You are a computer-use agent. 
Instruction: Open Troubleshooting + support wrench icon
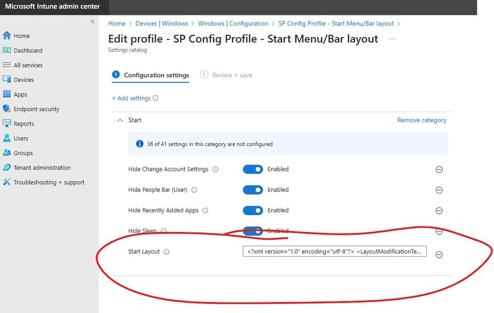[x=6, y=182]
